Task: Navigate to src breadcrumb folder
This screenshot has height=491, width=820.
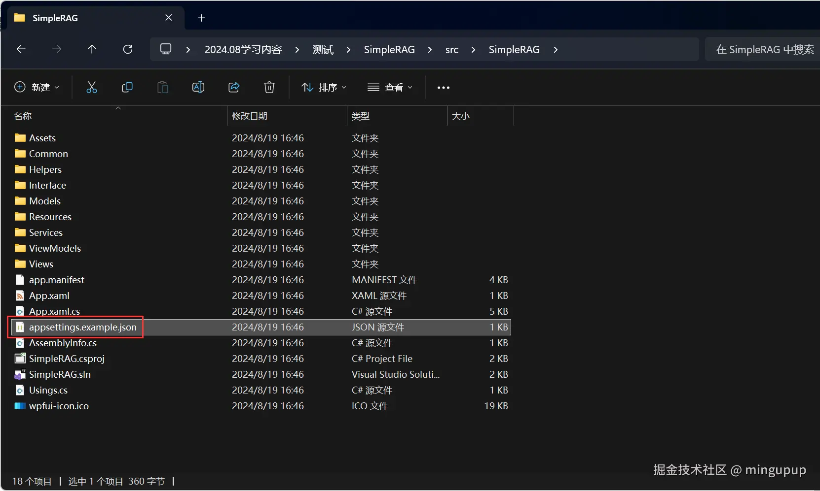Action: pyautogui.click(x=452, y=50)
